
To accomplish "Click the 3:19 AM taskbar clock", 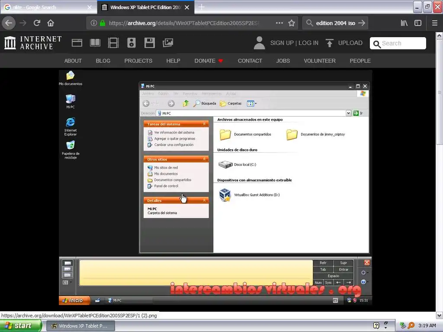I will click(427, 326).
